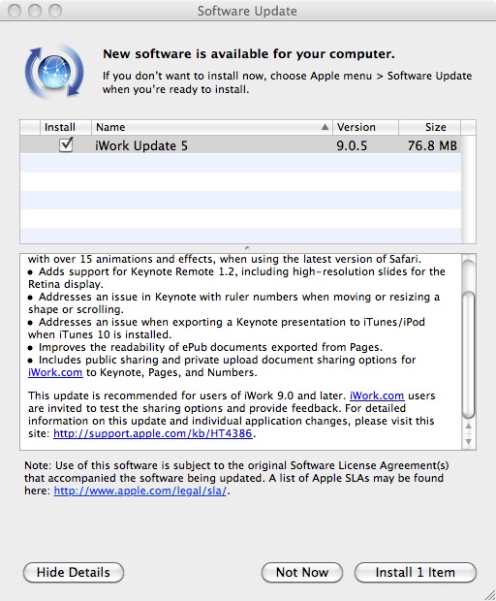Click the Not Now button
The width and height of the screenshot is (496, 601).
click(x=302, y=572)
